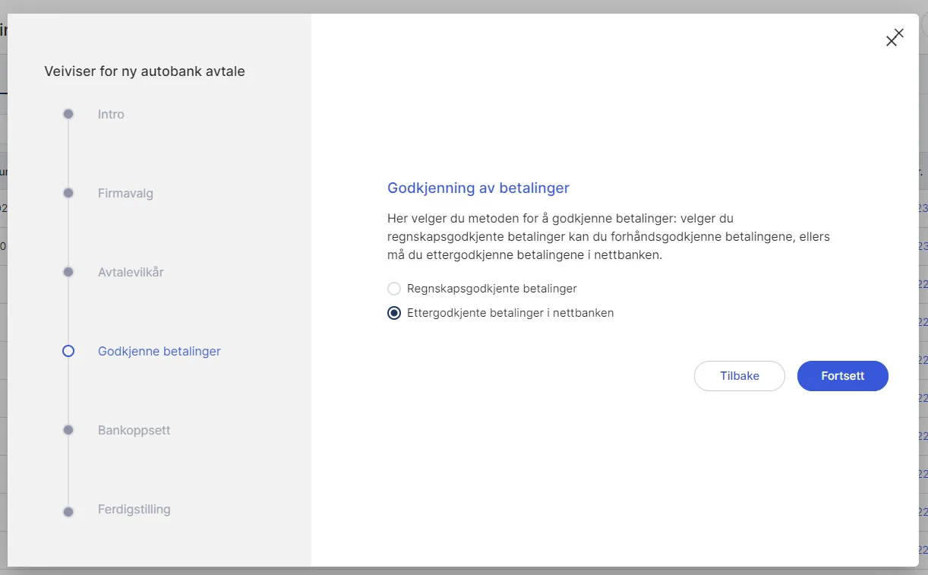
Task: Jump to the Ferdigstilling step
Action: coord(134,509)
